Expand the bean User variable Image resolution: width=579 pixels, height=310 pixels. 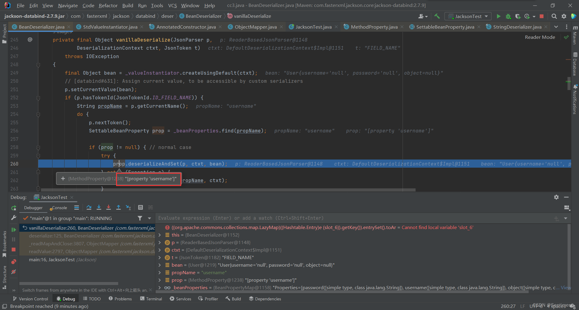[160, 265]
